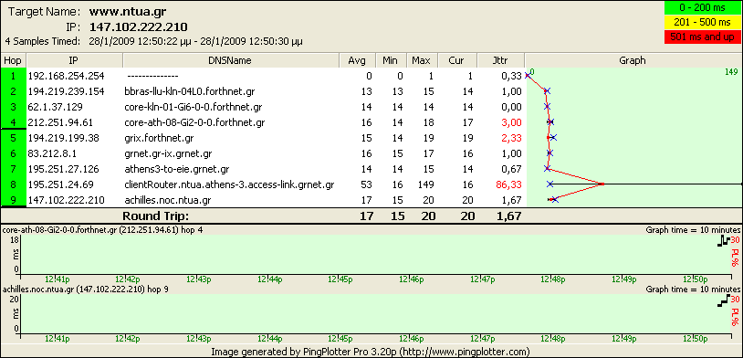Click bbras-llu-kln-04L0.forthnet.gr DNS name
The image size is (743, 358).
coord(191,91)
